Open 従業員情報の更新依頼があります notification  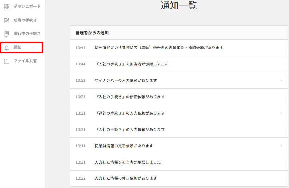[124, 146]
